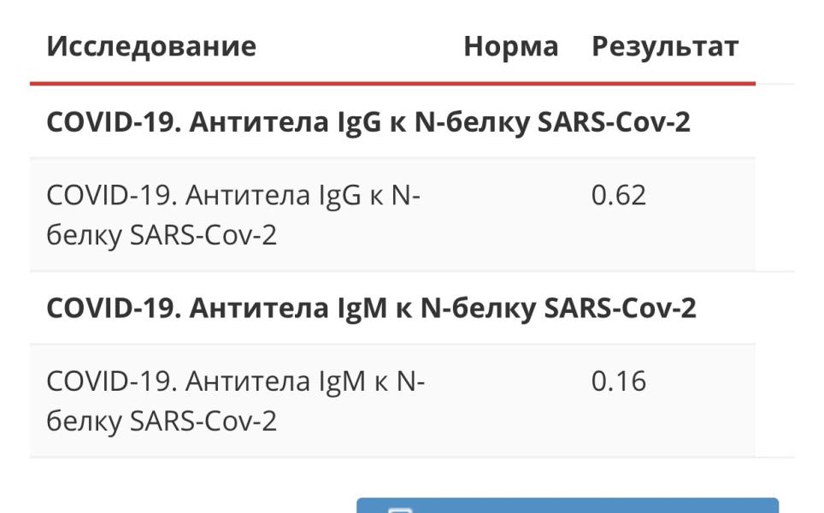Image resolution: width=824 pixels, height=513 pixels.
Task: Click the 0.16 result value
Action: tap(619, 381)
